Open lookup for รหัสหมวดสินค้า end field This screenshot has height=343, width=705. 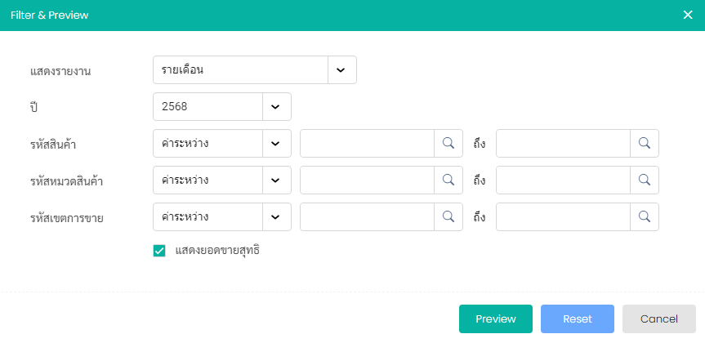tap(645, 180)
